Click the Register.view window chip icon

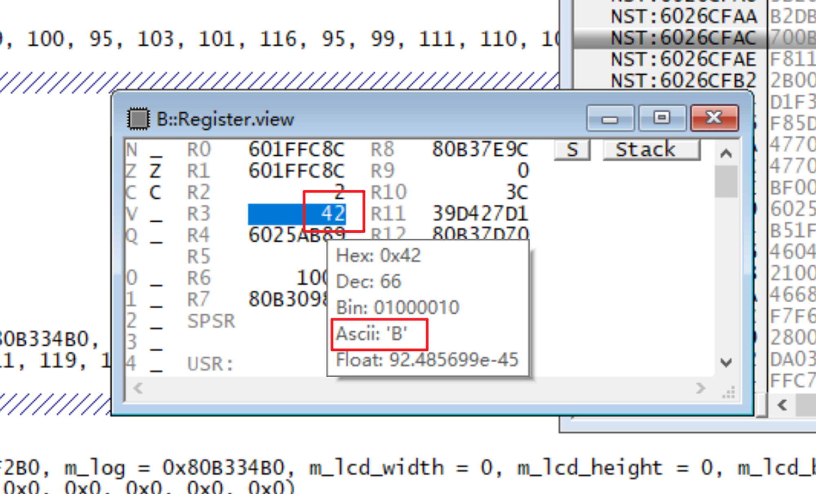138,119
